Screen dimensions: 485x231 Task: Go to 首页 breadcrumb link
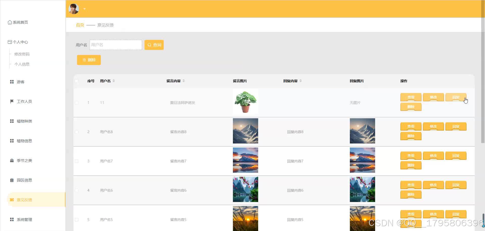80,25
